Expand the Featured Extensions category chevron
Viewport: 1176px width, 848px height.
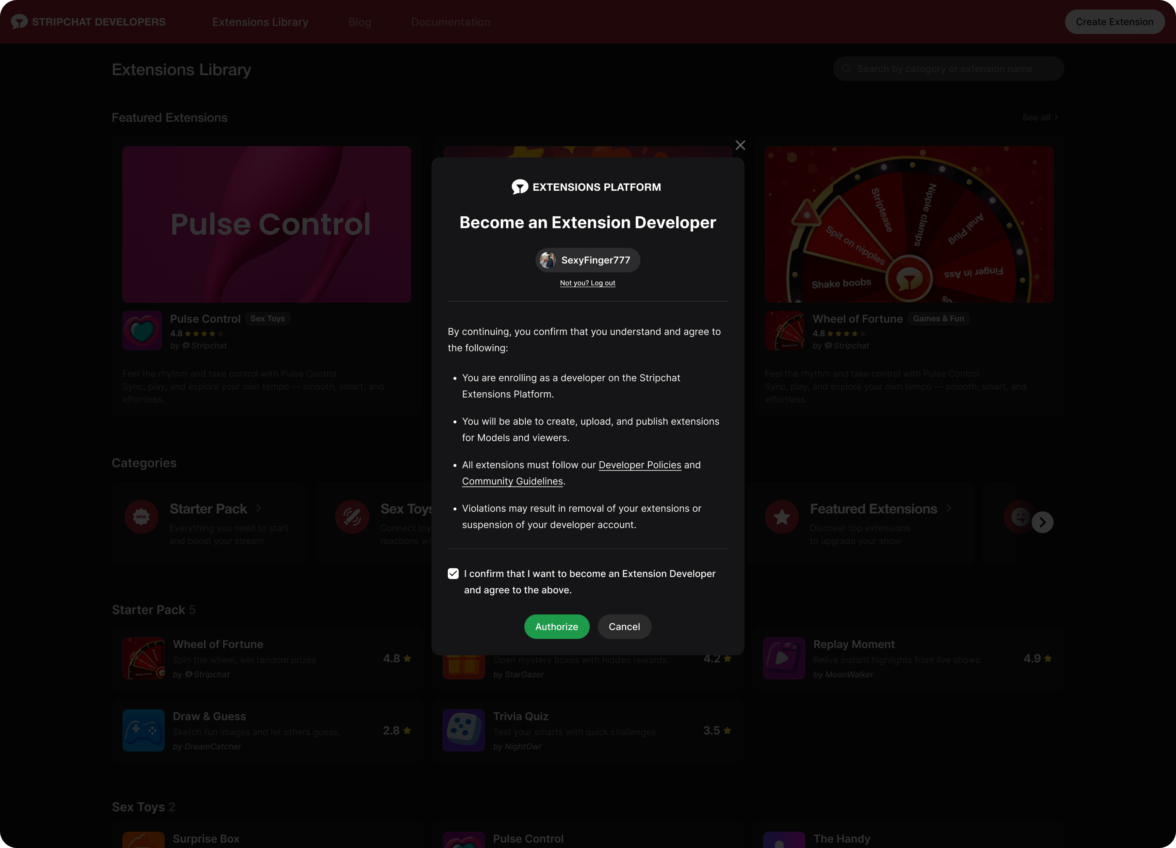[x=949, y=508]
